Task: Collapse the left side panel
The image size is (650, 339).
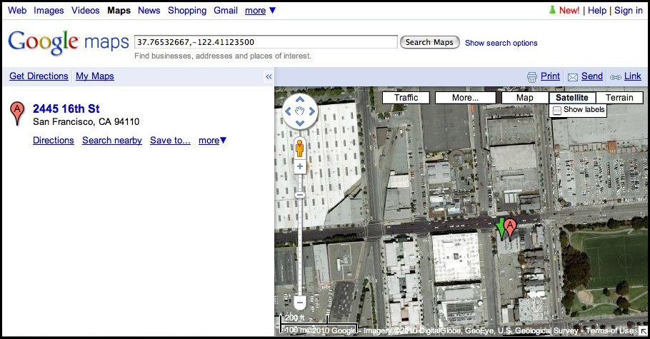Action: 269,77
